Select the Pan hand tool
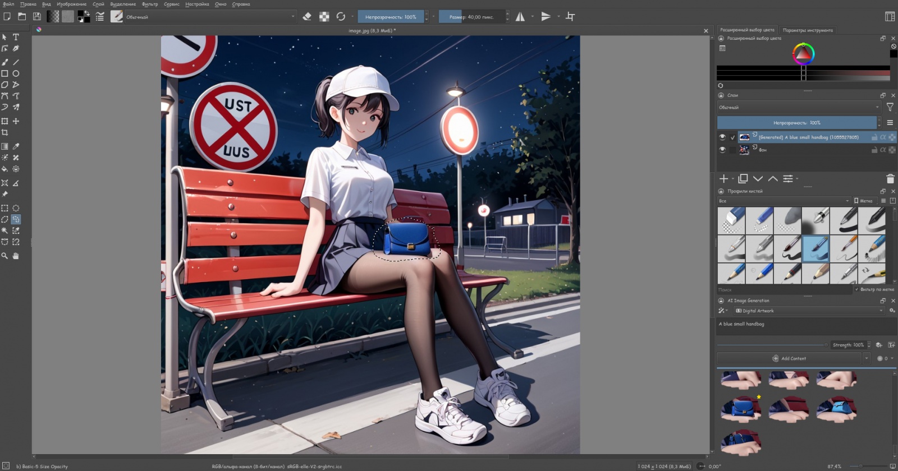Screen dimensions: 898x471 (16, 256)
